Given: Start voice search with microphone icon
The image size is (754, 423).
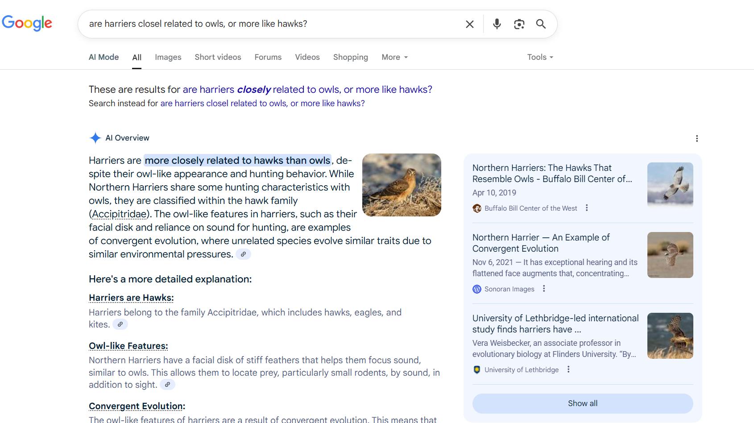Looking at the screenshot, I should click(x=497, y=24).
